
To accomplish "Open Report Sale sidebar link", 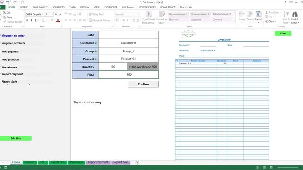I will (9, 82).
